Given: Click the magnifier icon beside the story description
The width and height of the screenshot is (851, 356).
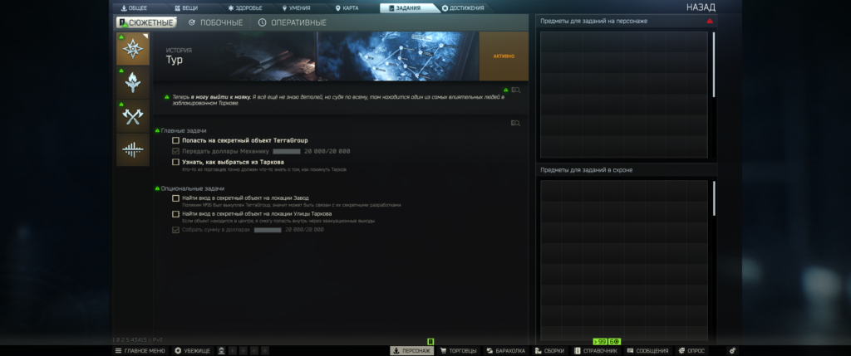Looking at the screenshot, I should point(515,89).
